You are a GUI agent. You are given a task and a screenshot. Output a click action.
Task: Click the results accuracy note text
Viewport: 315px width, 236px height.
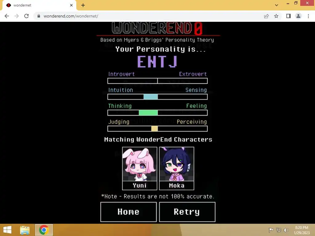click(158, 196)
